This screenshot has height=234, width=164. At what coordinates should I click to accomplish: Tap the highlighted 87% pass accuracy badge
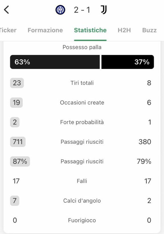click(x=20, y=161)
